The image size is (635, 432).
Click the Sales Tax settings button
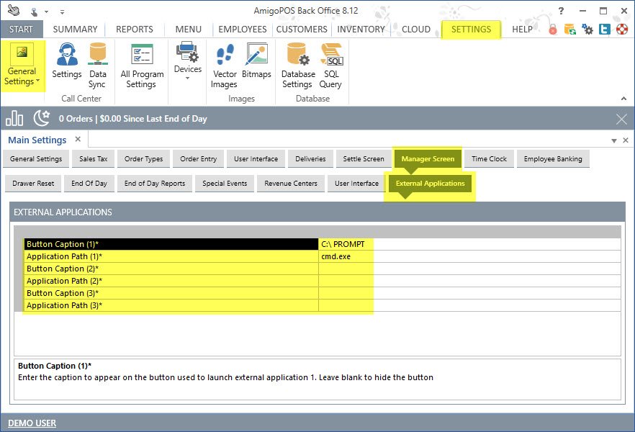(x=93, y=159)
